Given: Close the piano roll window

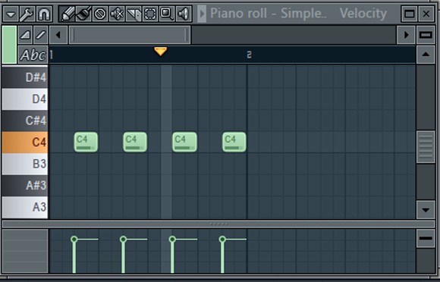Looking at the screenshot, I should tap(426, 14).
